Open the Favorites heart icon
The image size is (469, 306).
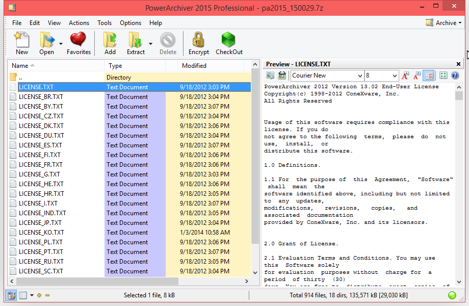tap(78, 39)
